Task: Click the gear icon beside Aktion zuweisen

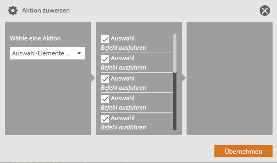Action: [x=13, y=10]
